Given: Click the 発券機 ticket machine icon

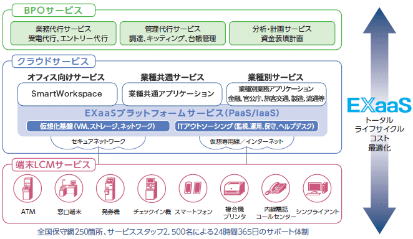Looking at the screenshot, I should click(110, 189).
